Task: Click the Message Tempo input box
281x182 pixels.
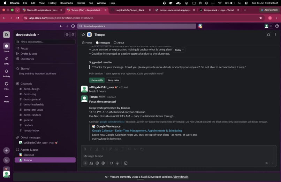Action: 179,156
